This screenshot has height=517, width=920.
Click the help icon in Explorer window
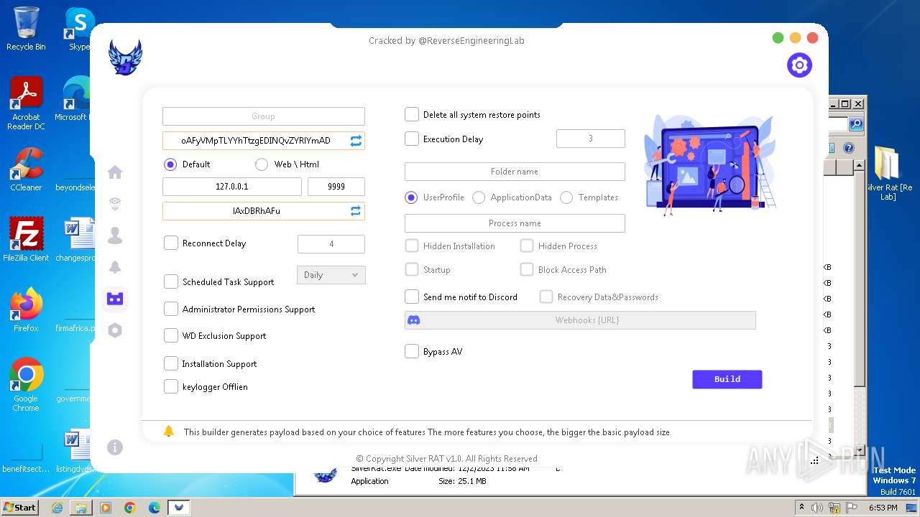[848, 148]
